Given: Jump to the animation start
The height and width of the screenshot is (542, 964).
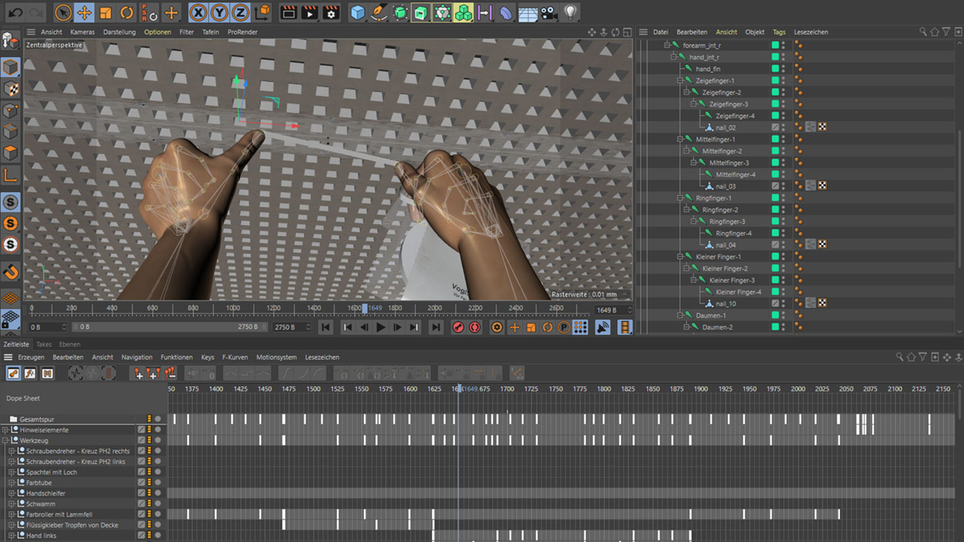Looking at the screenshot, I should [326, 327].
